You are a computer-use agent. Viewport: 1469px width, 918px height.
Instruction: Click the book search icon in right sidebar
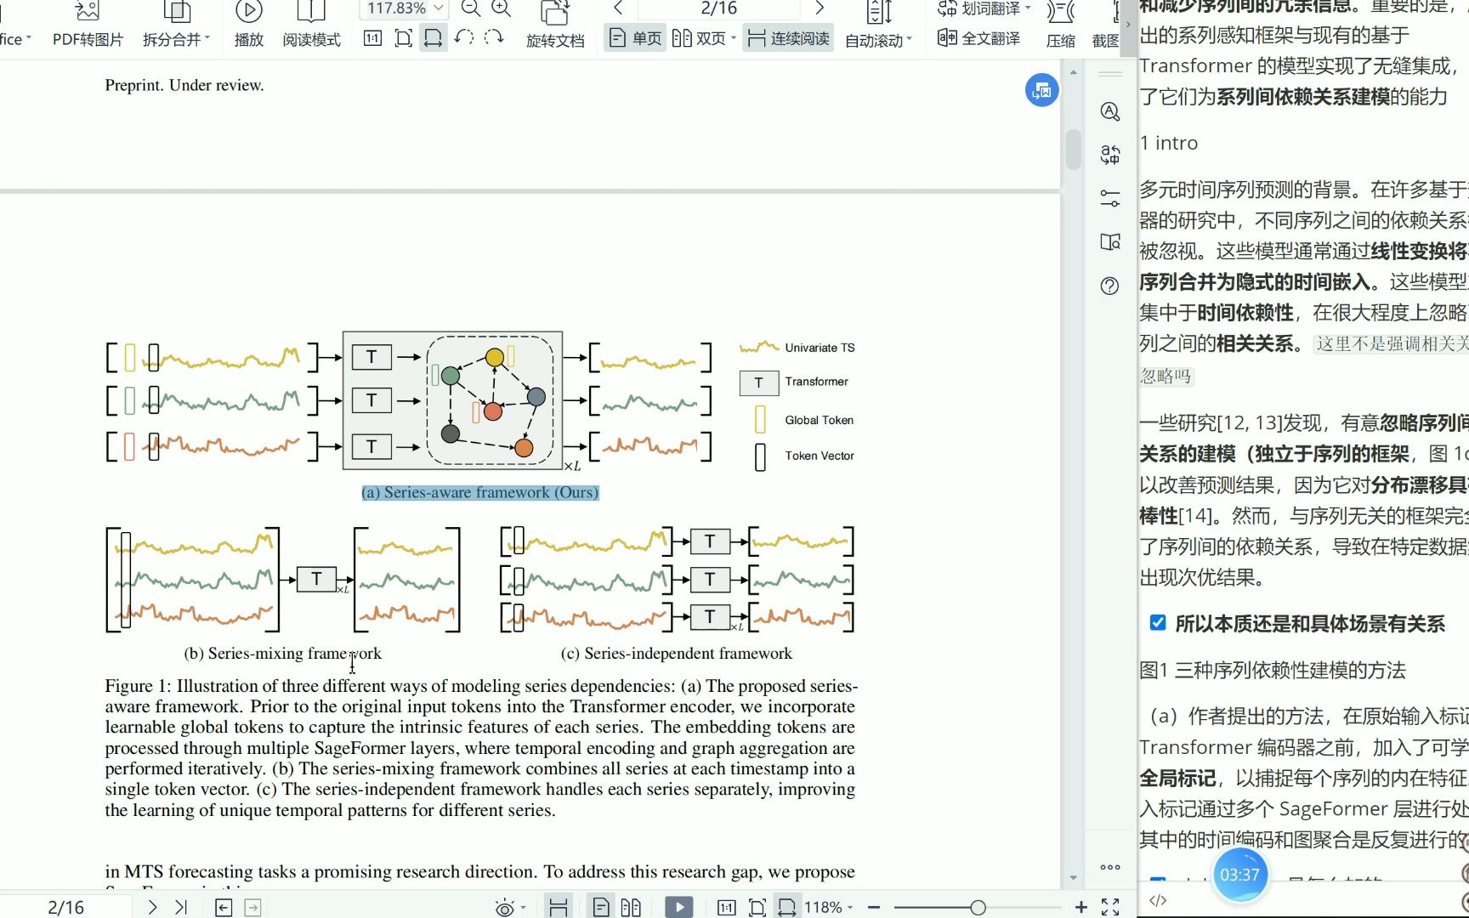(x=1109, y=242)
